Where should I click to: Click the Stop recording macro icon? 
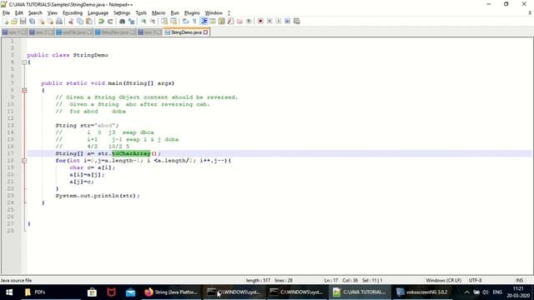(x=270, y=21)
